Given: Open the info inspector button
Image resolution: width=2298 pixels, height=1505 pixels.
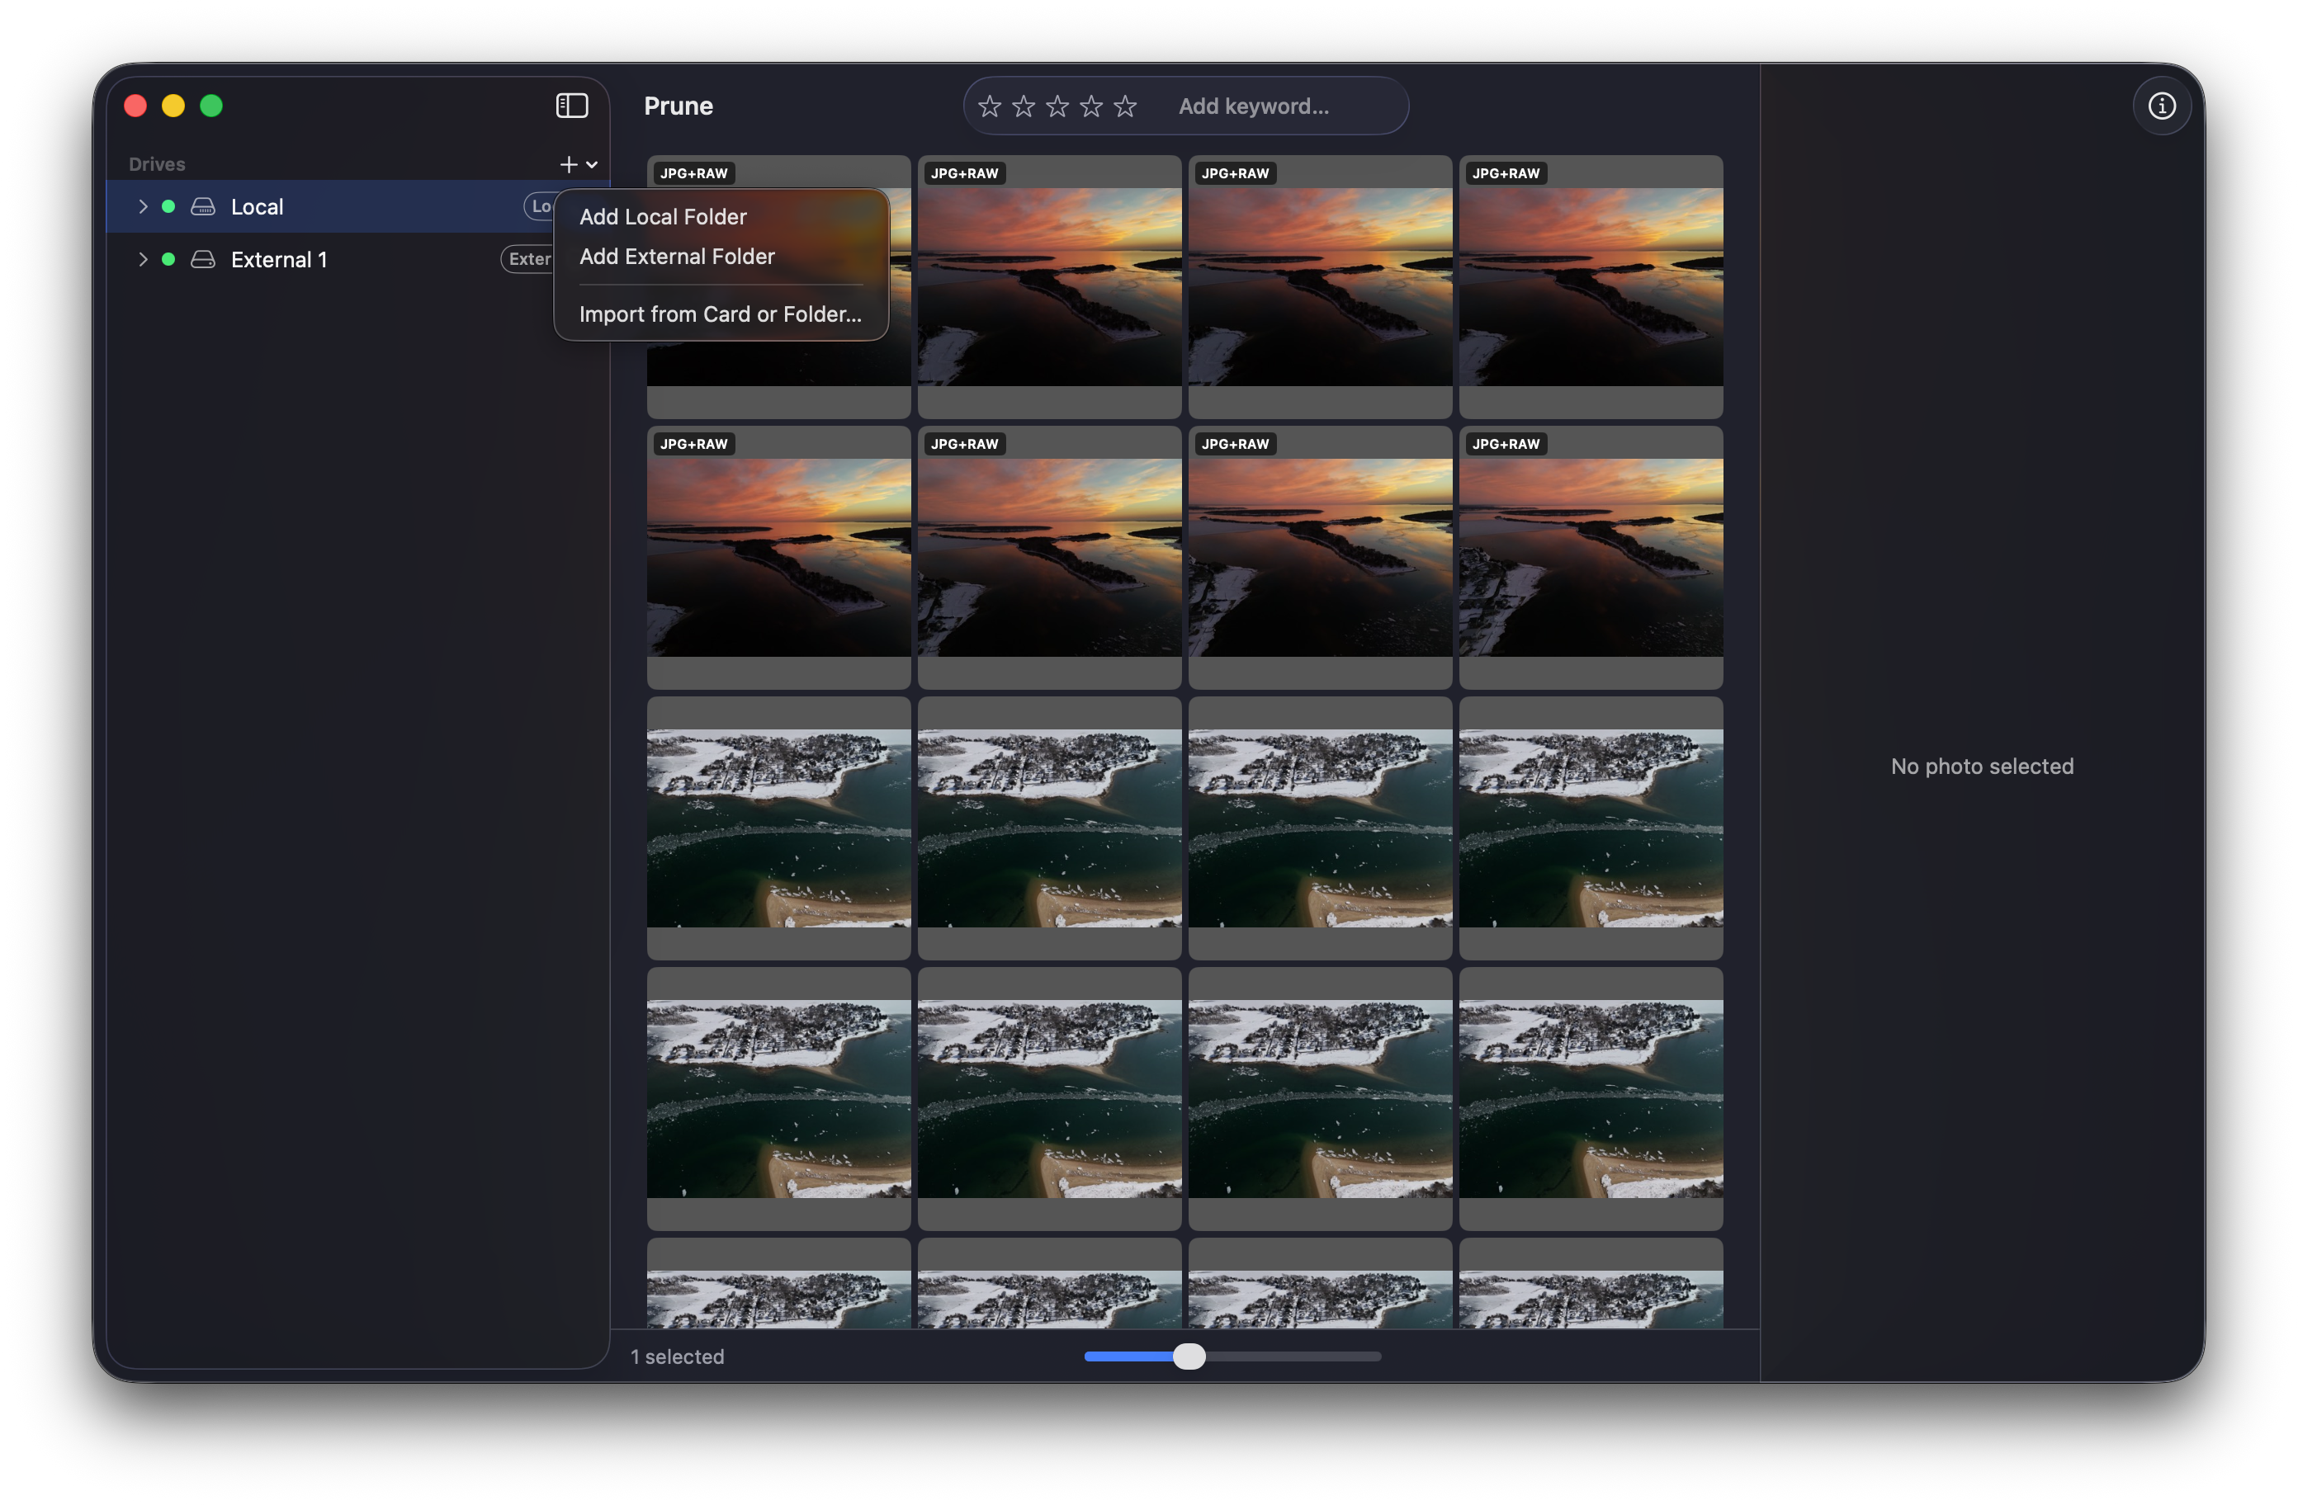Looking at the screenshot, I should (2161, 106).
